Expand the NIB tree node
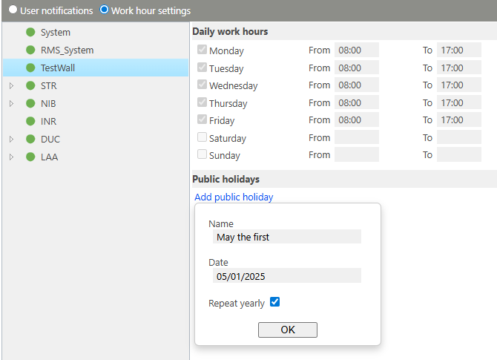Screen dimensions: 497x360 (x=11, y=103)
